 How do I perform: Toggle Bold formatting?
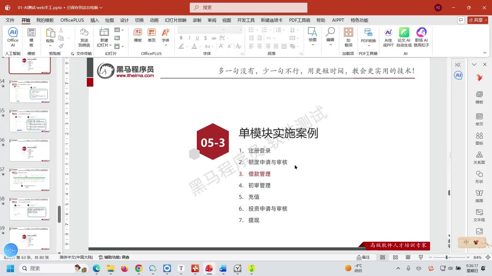coord(181,38)
